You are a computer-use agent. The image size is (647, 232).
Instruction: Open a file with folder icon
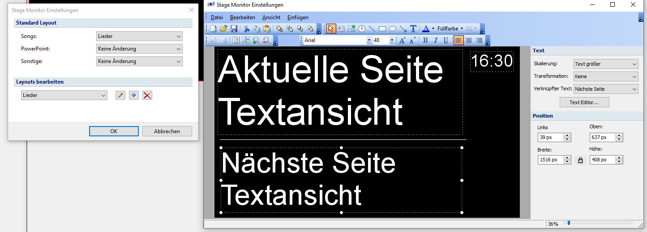(223, 29)
